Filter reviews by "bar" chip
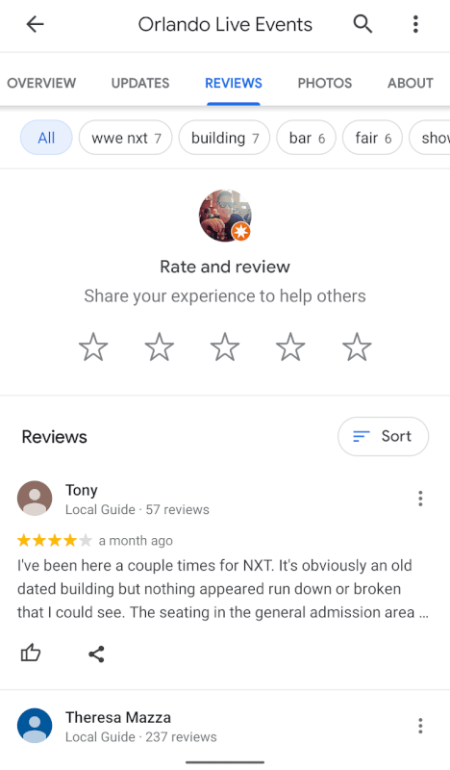This screenshot has height=770, width=450. click(306, 138)
